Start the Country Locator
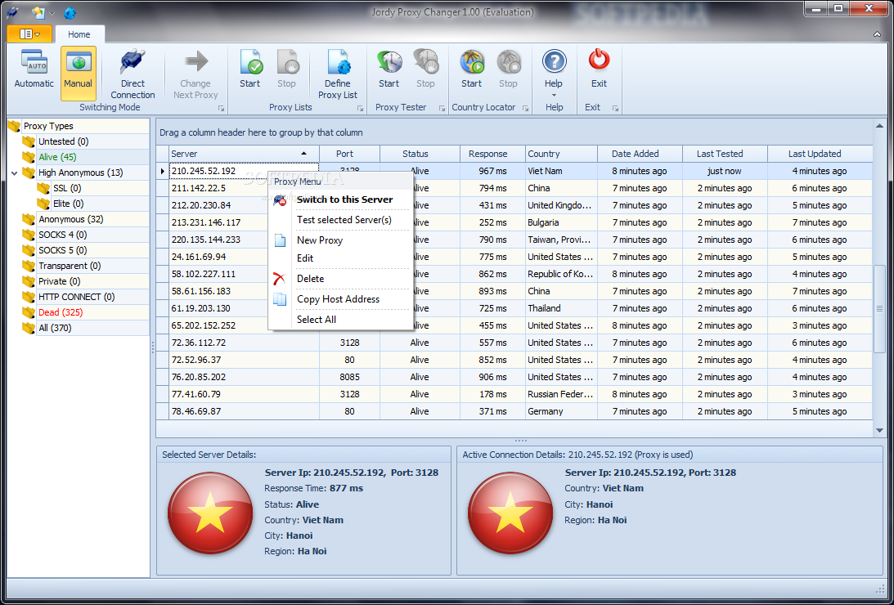Image resolution: width=894 pixels, height=605 pixels. 471,70
